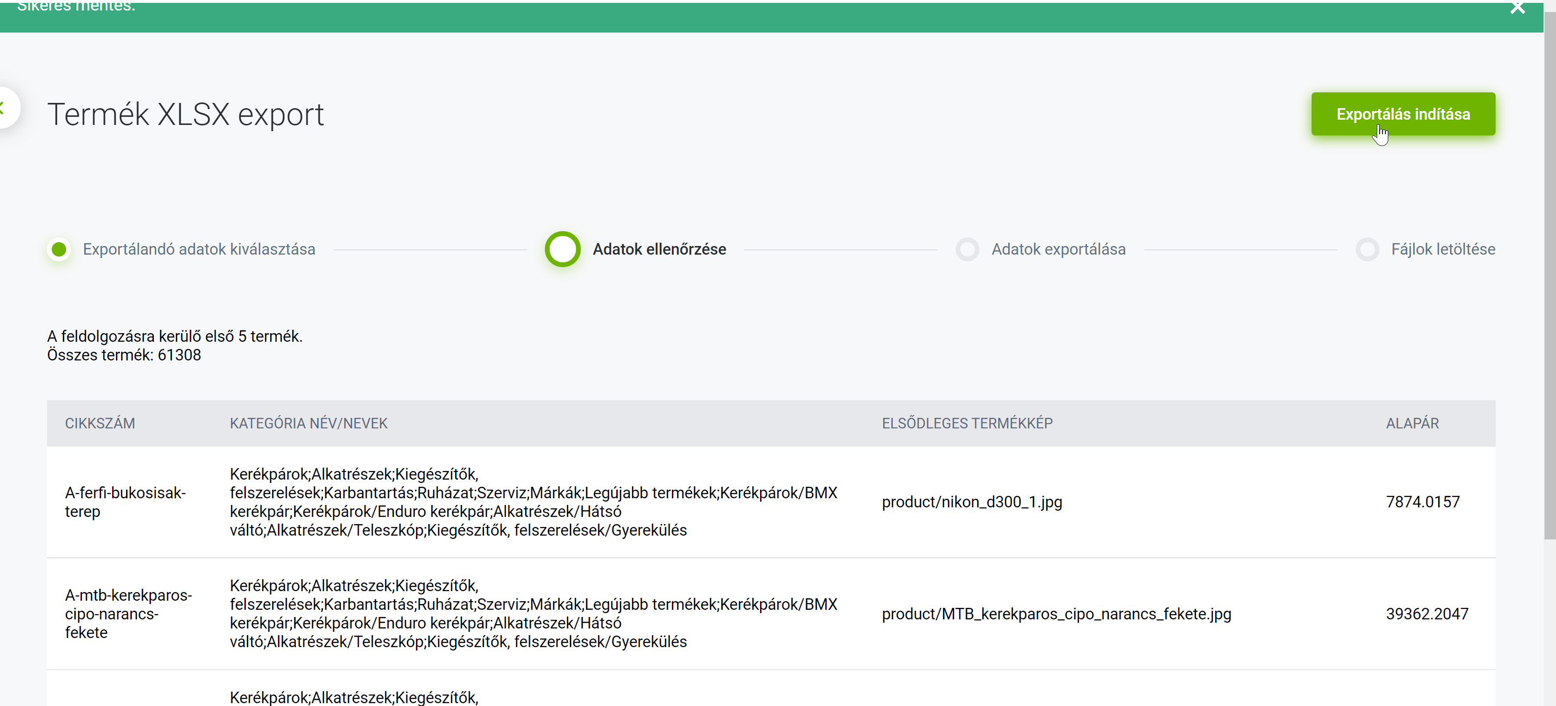Screen dimensions: 1556x706
Task: Click the ALAPÁR column header
Action: coord(1412,424)
